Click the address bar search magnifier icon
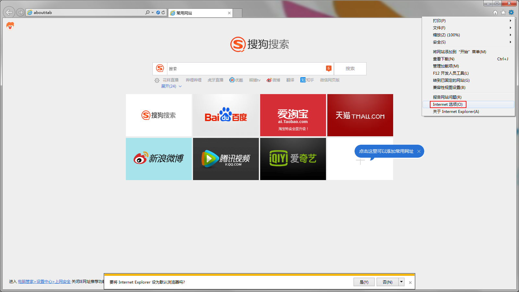 tap(147, 12)
